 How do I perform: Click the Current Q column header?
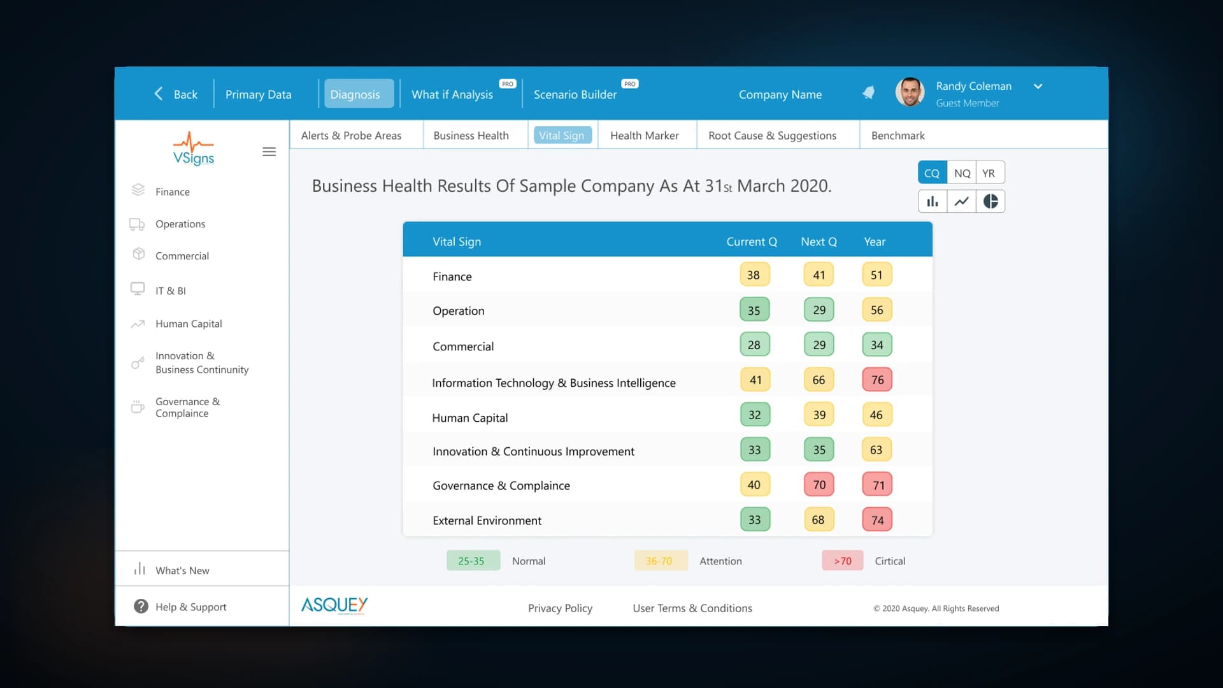point(752,241)
